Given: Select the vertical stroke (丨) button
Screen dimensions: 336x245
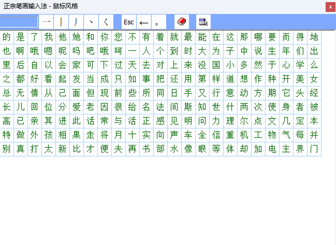Looking at the screenshot, I should 61,22.
